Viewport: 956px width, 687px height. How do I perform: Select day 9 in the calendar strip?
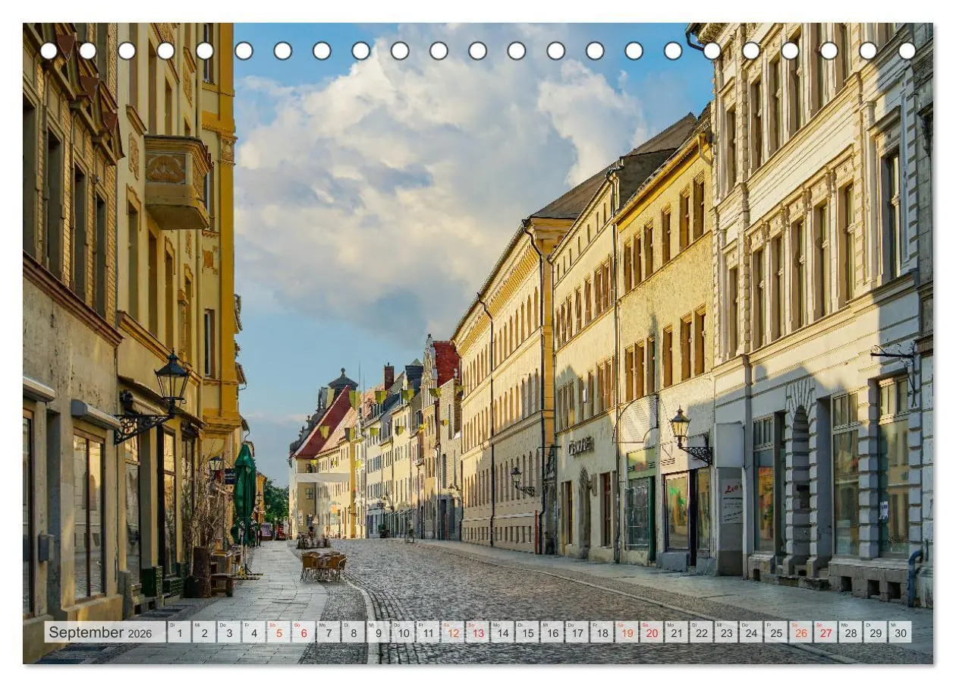(x=378, y=632)
